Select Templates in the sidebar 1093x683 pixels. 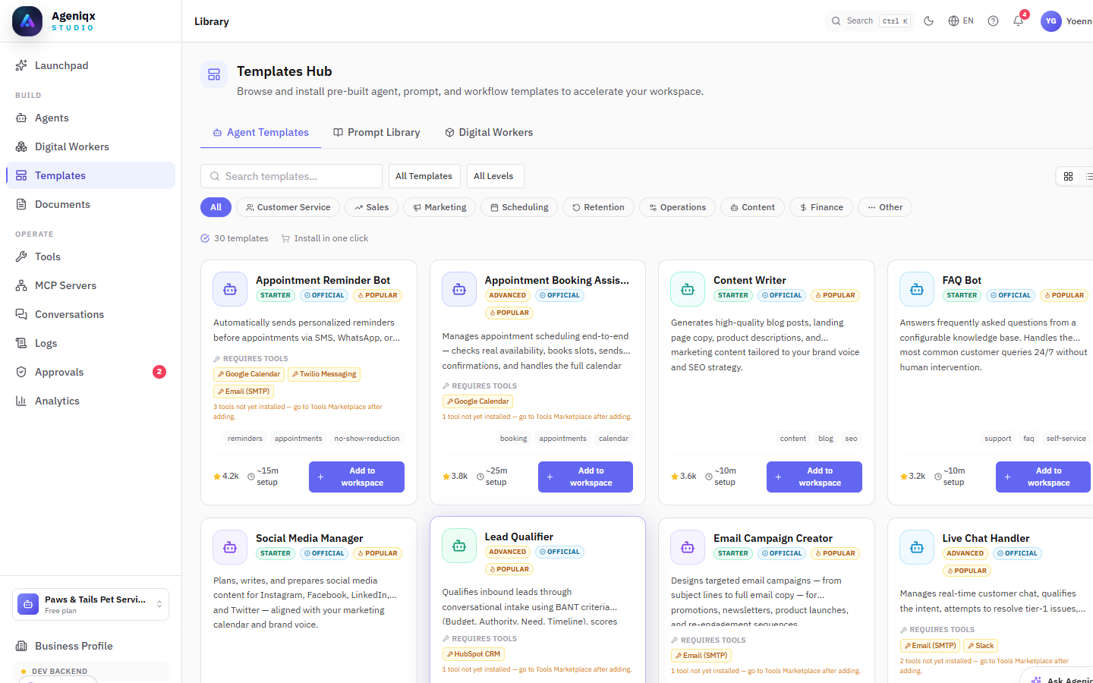pyautogui.click(x=91, y=175)
